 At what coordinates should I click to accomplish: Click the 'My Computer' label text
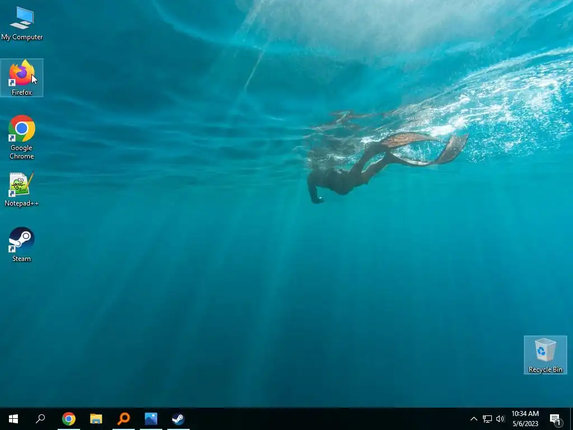[22, 37]
